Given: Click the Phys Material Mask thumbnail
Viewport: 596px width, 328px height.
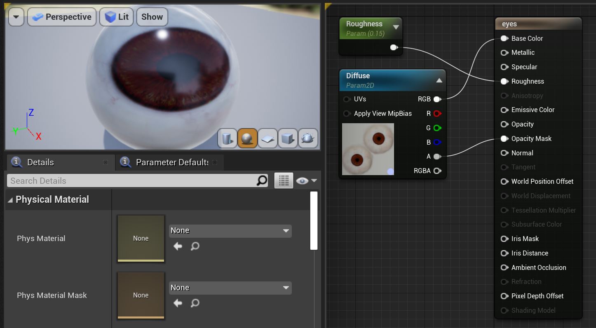Looking at the screenshot, I should pos(141,295).
